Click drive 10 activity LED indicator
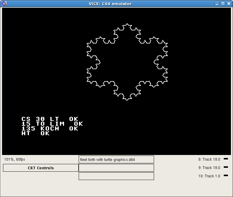This screenshot has width=233, height=197. (x=226, y=176)
